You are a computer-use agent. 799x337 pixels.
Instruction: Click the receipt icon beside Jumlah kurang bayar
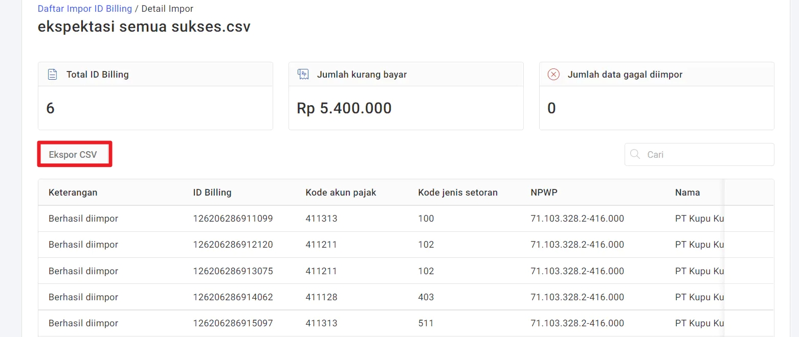click(x=303, y=75)
